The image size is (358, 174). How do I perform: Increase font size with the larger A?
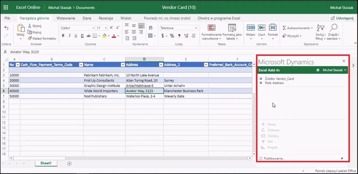(112, 28)
